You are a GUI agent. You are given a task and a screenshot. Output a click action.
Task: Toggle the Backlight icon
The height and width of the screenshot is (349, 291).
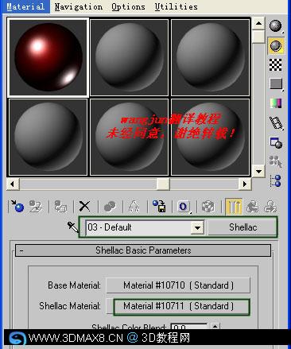(276, 45)
